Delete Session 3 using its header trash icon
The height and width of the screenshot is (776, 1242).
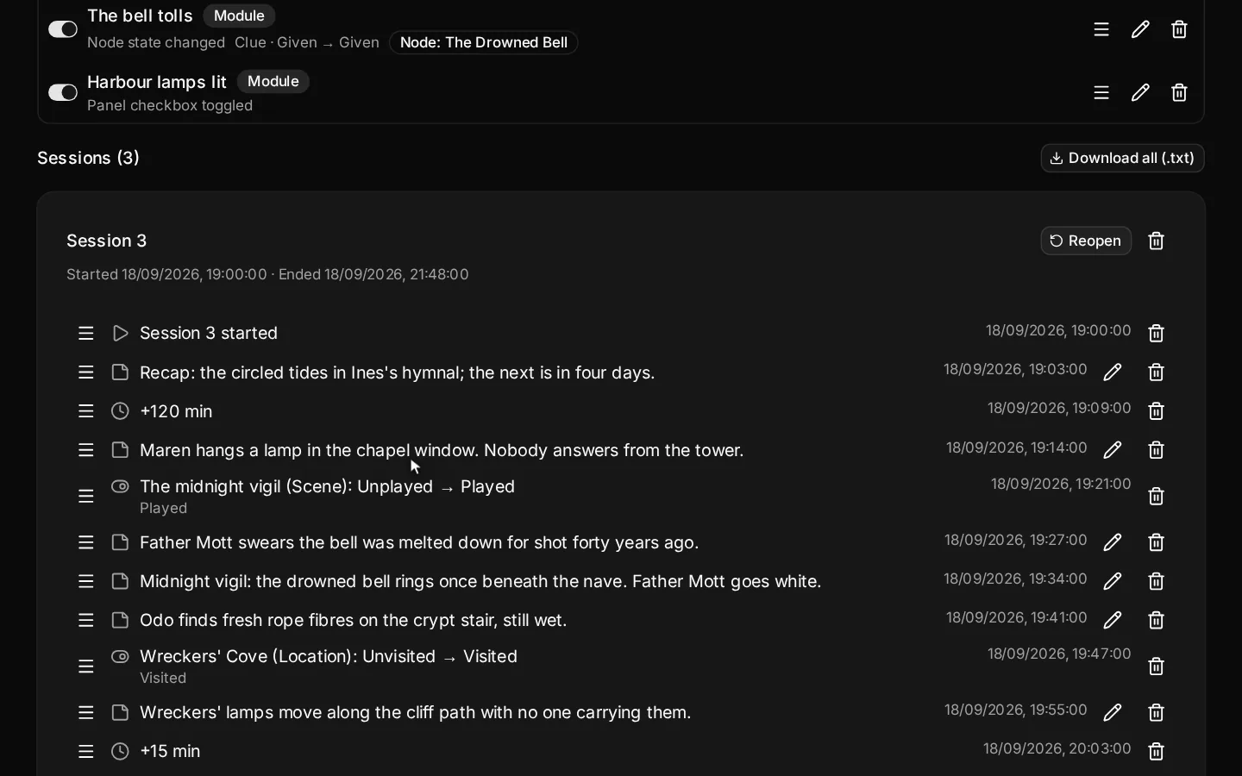(1157, 241)
